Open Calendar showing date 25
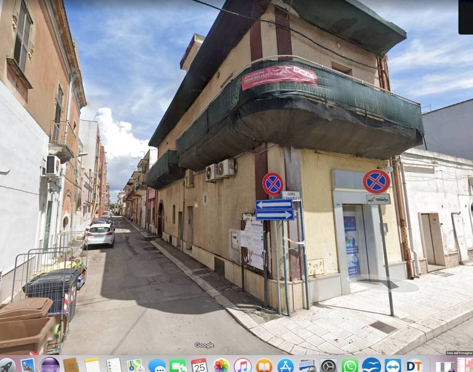 [x=199, y=365]
